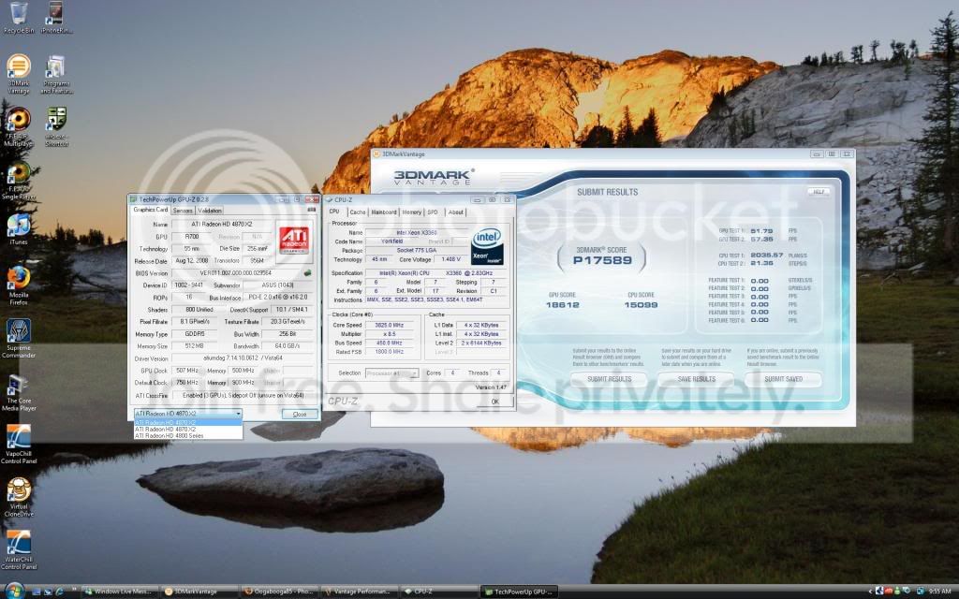
Task: Select the CPU tab in CPU-Z
Action: click(x=334, y=212)
